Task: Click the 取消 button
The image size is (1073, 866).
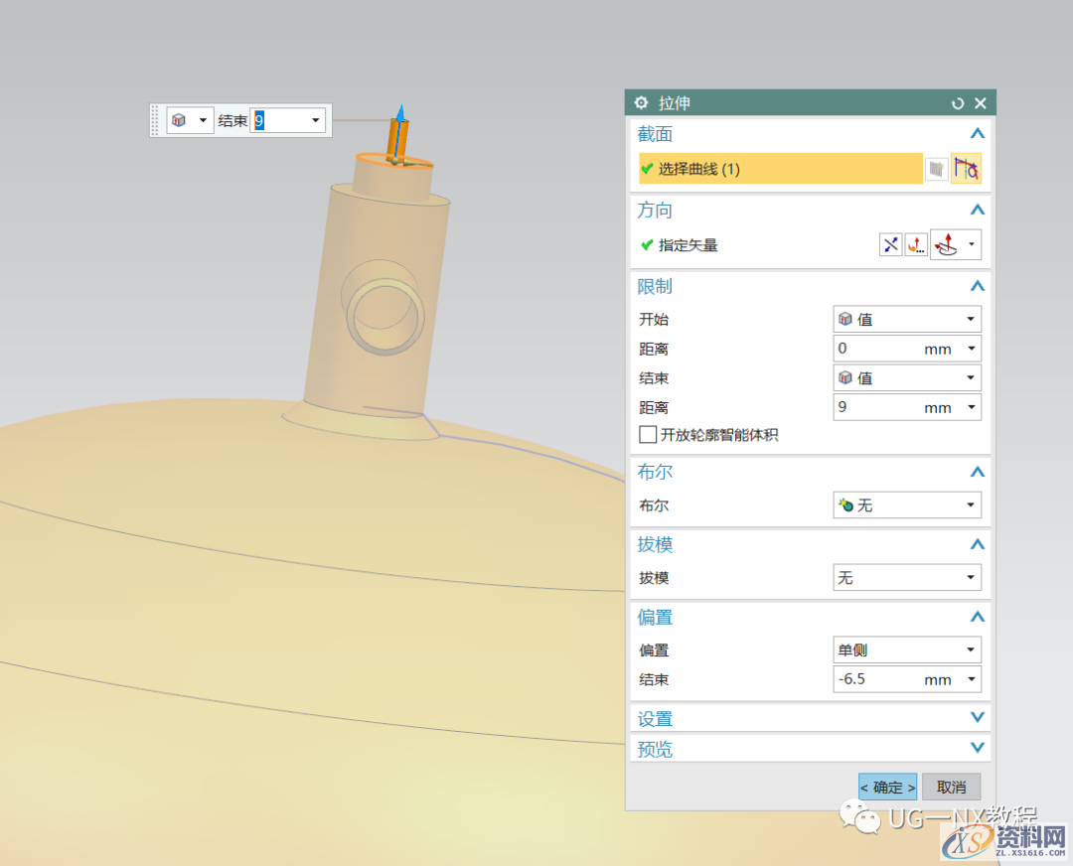Action: (951, 787)
